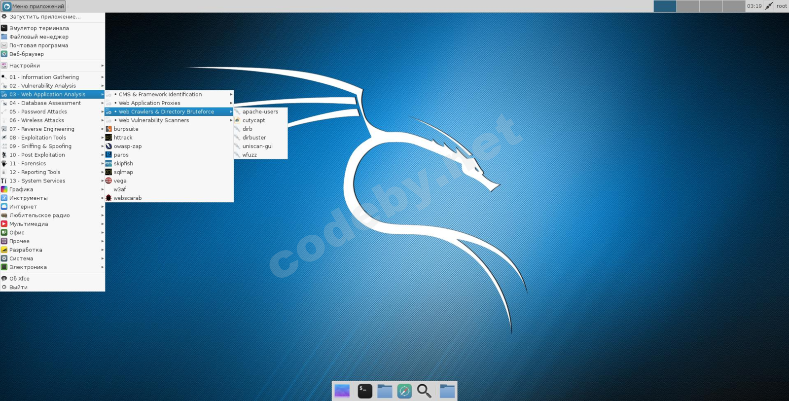
Task: Click the vega globe icon
Action: tap(109, 181)
